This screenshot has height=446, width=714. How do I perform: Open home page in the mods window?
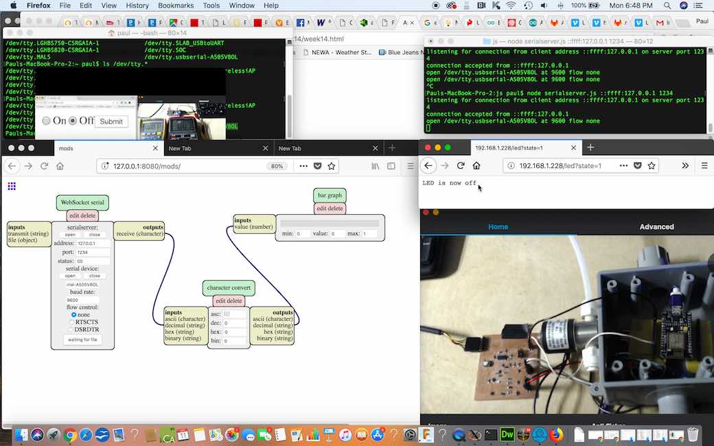pos(60,166)
